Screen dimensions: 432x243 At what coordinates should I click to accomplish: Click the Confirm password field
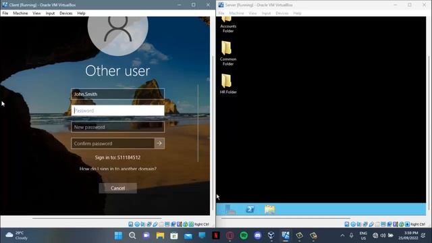click(113, 143)
